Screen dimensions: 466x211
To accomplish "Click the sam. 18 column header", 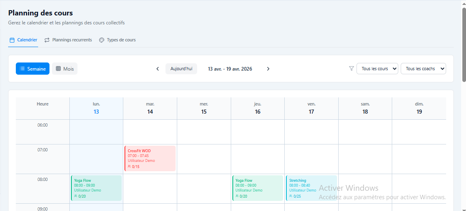I will 365,108.
